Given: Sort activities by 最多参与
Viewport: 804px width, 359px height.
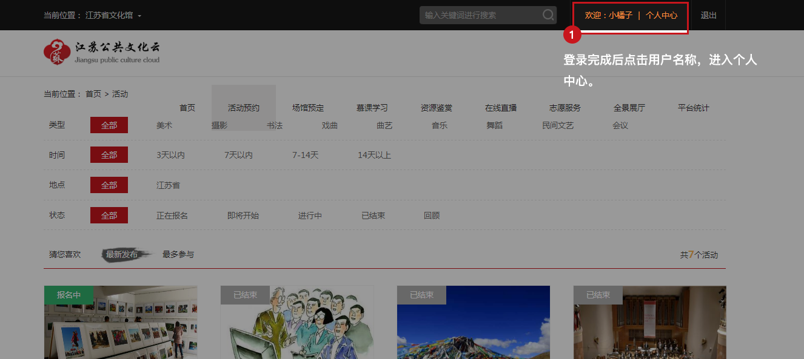Looking at the screenshot, I should coord(178,254).
